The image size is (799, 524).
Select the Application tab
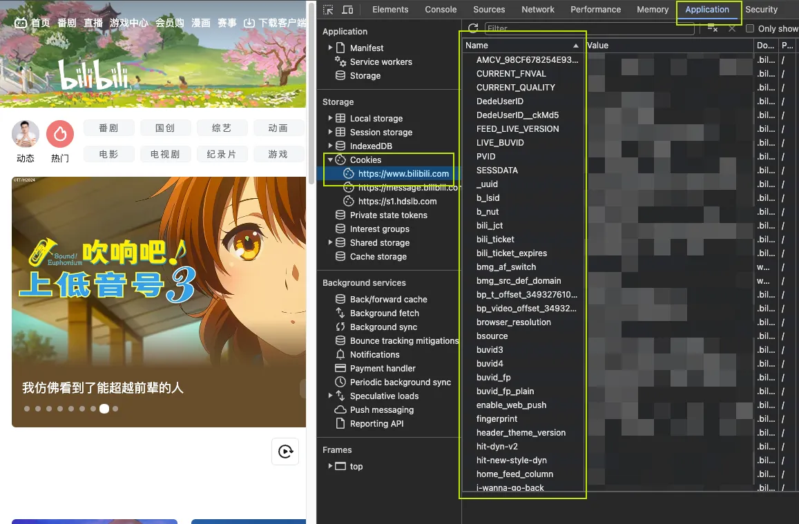click(x=706, y=10)
